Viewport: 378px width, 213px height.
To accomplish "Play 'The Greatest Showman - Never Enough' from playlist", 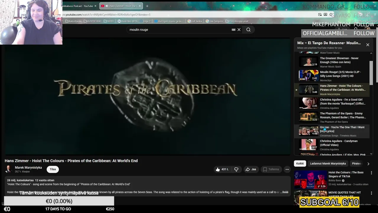I will 332,62.
